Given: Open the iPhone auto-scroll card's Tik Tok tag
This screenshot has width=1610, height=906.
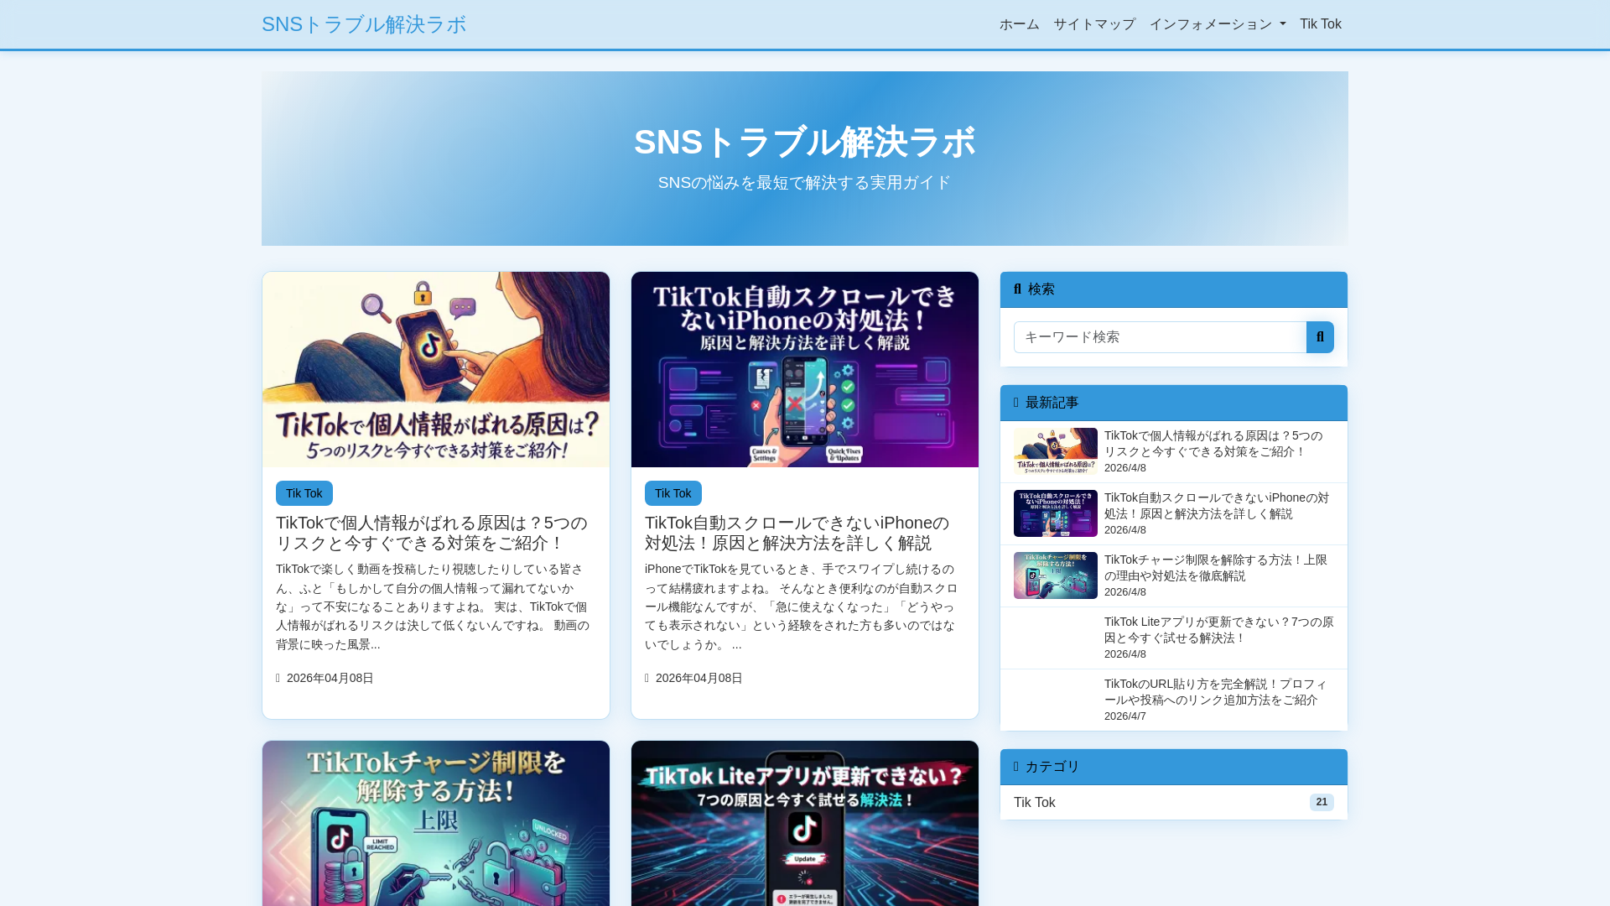Looking at the screenshot, I should tap(673, 493).
